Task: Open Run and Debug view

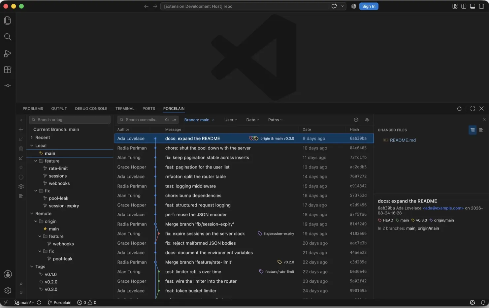Action: pos(8,53)
